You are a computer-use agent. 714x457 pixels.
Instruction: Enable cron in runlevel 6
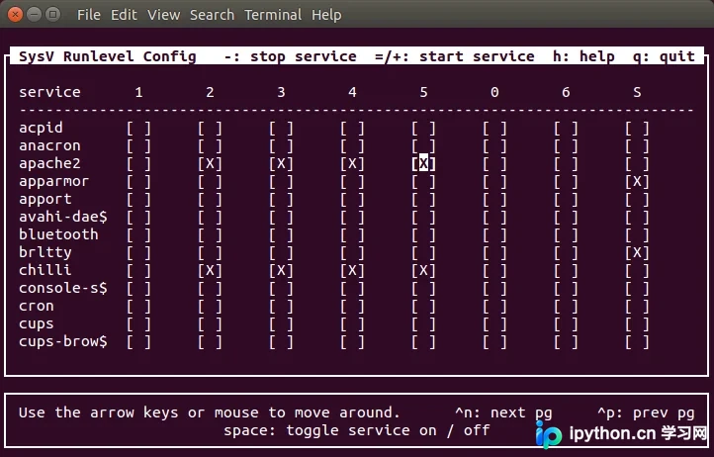[x=566, y=306]
